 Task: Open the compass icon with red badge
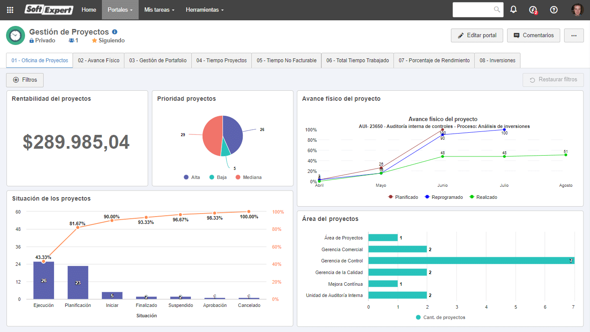533,10
